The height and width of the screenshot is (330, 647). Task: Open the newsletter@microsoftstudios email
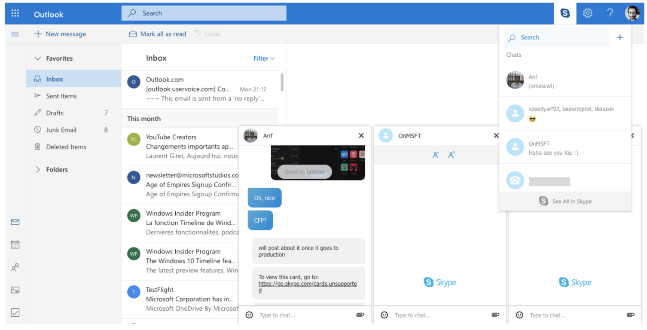point(180,185)
